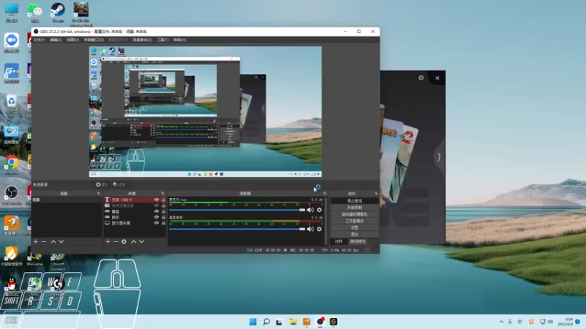This screenshot has width=586, height=329.
Task: Click the 退出 (exit) button
Action: (355, 234)
